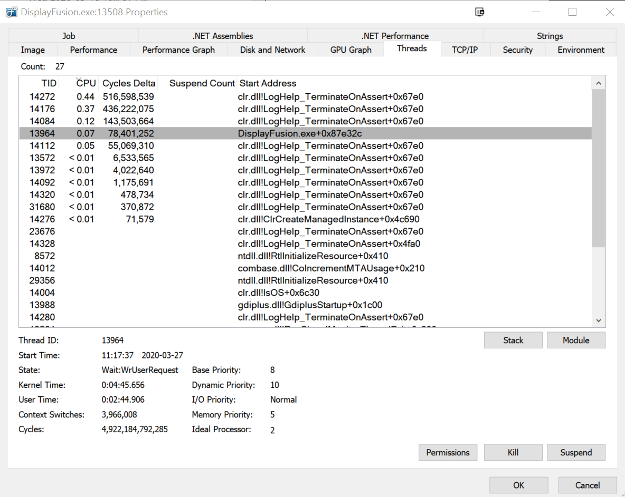Click the Module button
Viewport: 625px width, 497px height.
coord(576,340)
